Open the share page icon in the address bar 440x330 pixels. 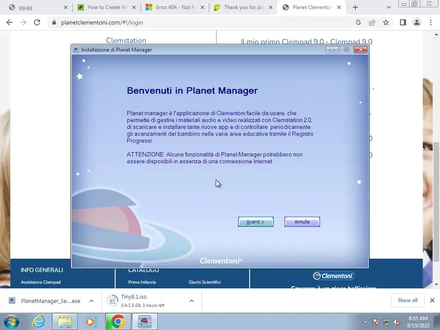[372, 22]
